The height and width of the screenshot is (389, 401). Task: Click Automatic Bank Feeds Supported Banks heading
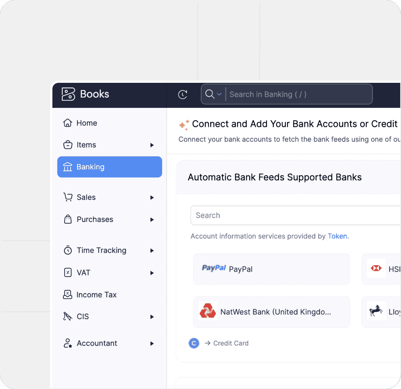[x=275, y=177]
